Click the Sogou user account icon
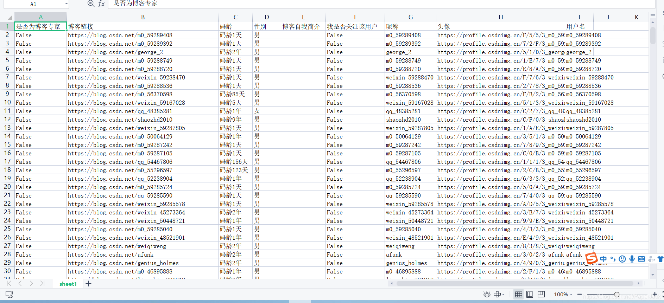This screenshot has width=664, height=303. click(x=651, y=259)
